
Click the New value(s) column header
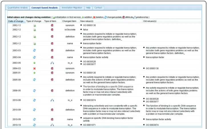[x=110, y=21]
